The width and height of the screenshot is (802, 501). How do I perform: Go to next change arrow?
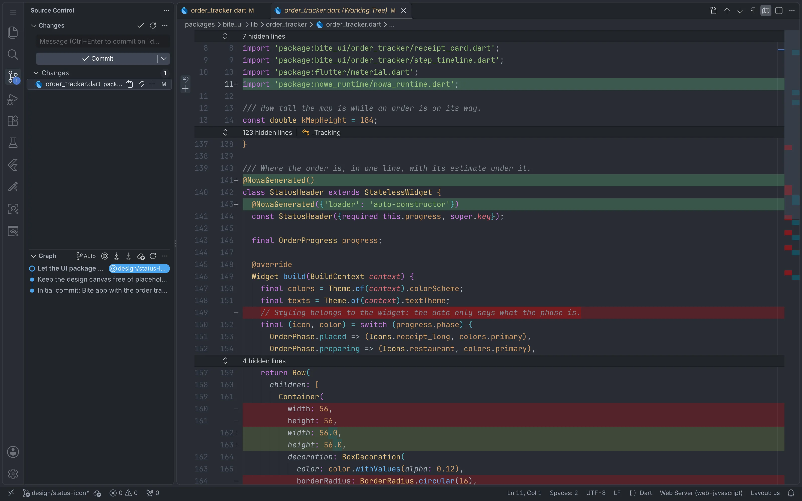pyautogui.click(x=740, y=11)
